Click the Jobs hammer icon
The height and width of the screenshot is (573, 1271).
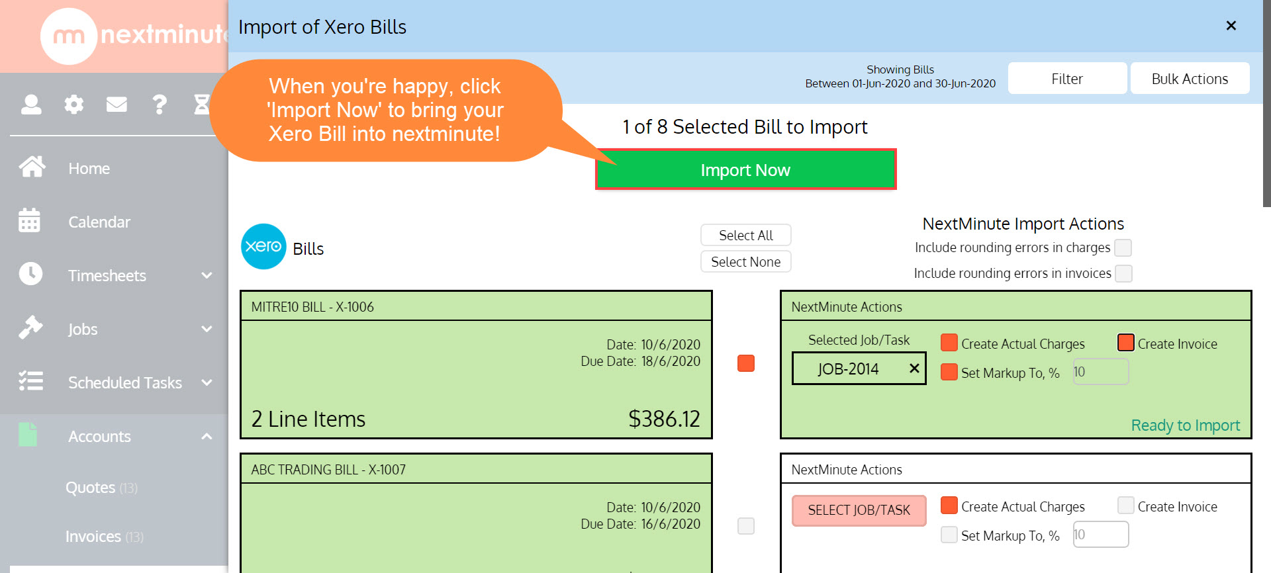[x=30, y=328]
